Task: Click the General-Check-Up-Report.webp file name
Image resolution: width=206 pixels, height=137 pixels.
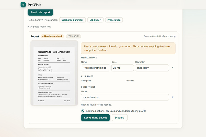Action: [x=159, y=36]
